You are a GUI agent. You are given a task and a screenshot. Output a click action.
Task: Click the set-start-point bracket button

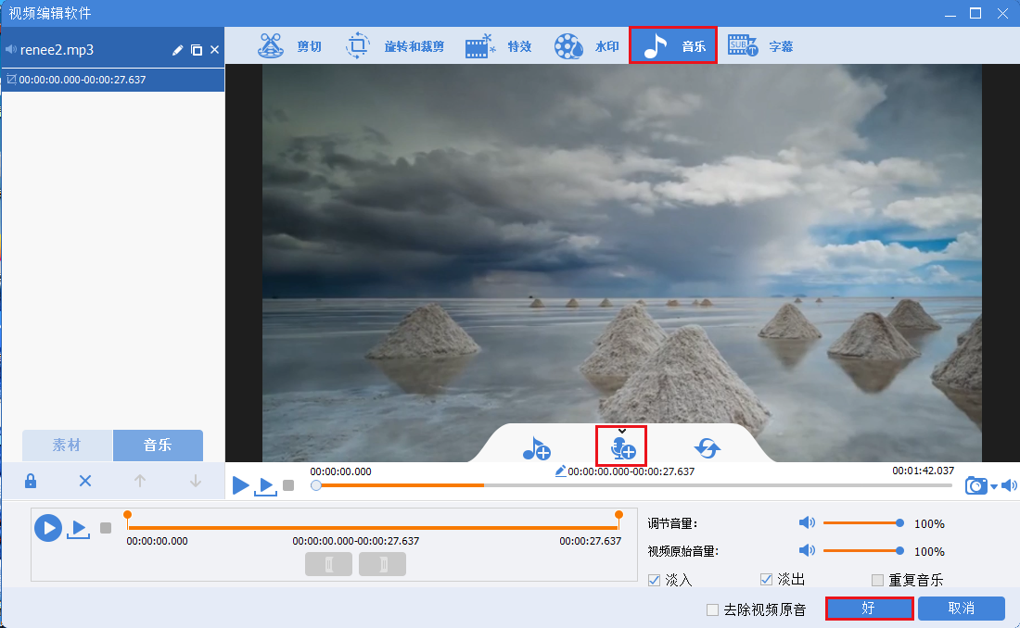[x=328, y=564]
